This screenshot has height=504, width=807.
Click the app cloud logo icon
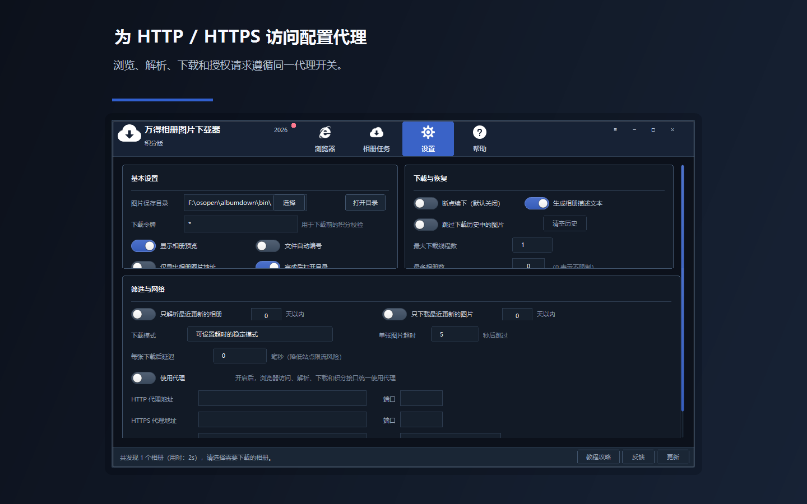pyautogui.click(x=129, y=133)
